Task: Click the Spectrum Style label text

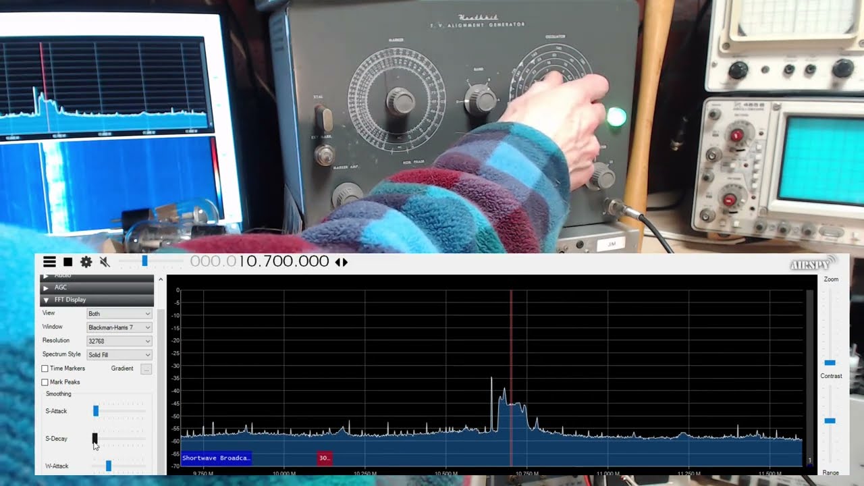Action: coord(61,354)
